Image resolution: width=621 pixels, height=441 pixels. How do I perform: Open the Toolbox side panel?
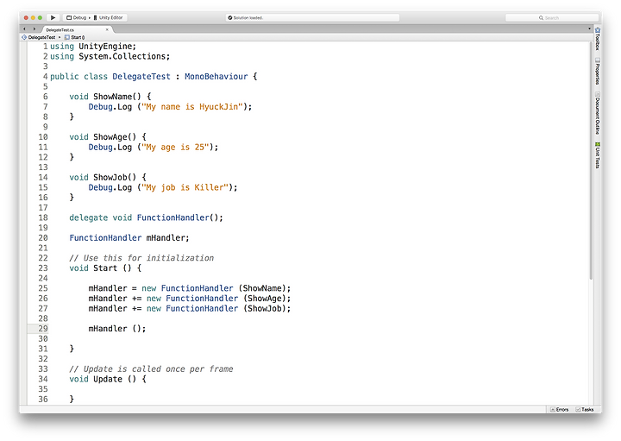(598, 39)
